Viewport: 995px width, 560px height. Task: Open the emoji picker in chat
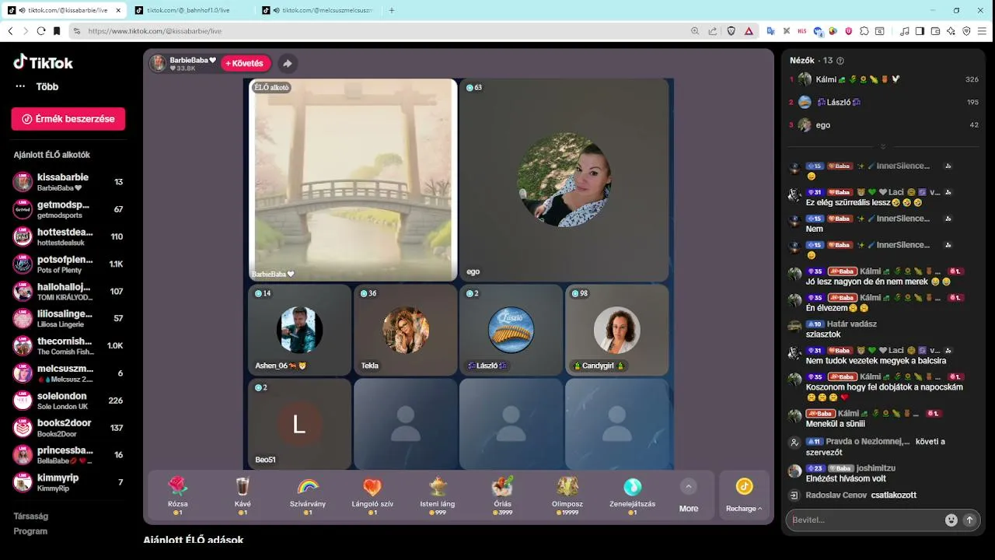point(951,520)
